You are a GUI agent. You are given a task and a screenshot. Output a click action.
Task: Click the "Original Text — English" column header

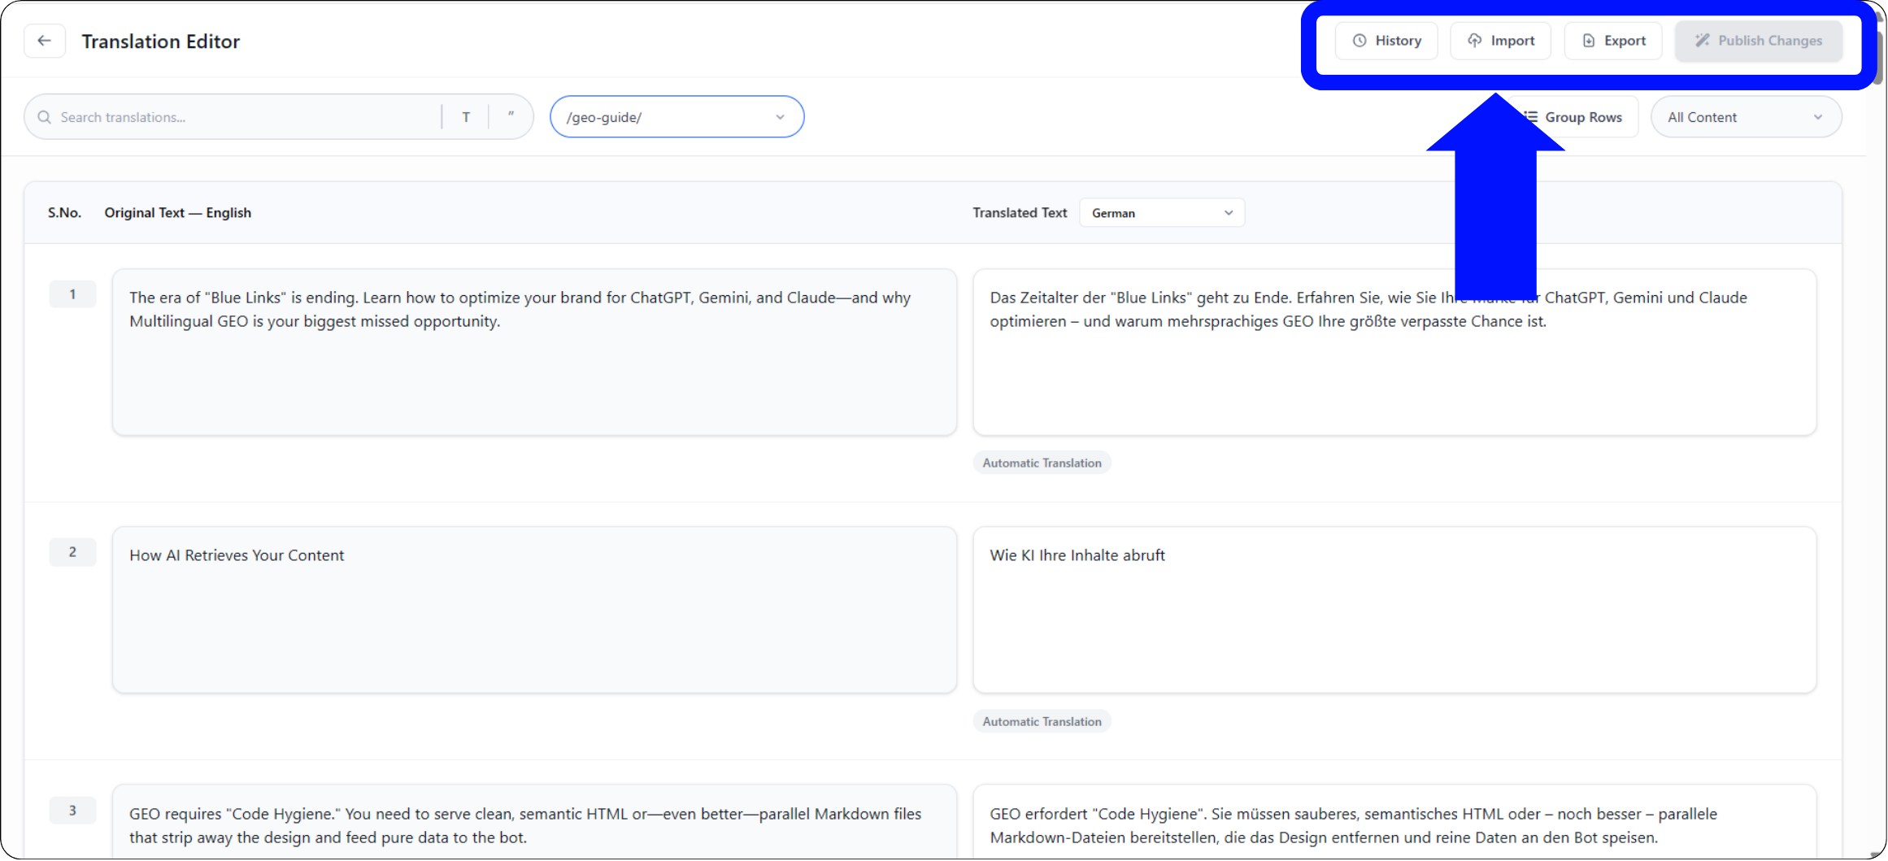[178, 213]
